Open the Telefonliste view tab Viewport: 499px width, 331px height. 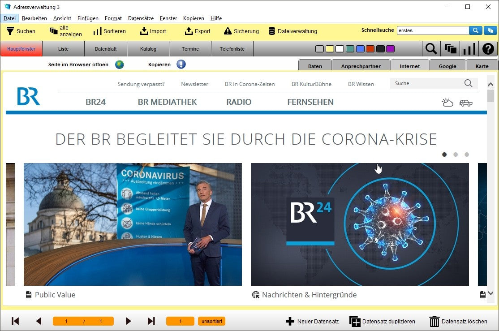click(x=232, y=49)
